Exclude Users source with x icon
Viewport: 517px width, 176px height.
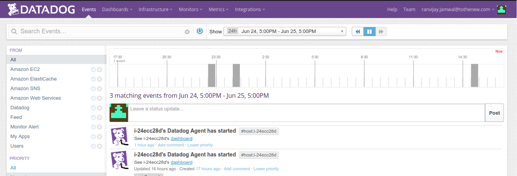(100, 146)
